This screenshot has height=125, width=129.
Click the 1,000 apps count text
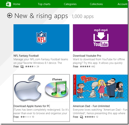click(83, 17)
